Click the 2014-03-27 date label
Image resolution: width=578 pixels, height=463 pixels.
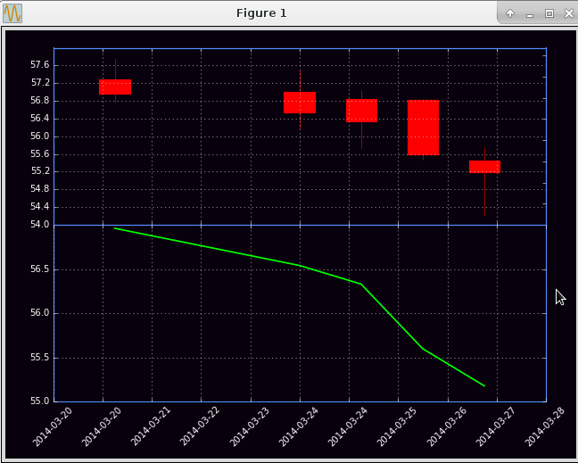point(496,426)
